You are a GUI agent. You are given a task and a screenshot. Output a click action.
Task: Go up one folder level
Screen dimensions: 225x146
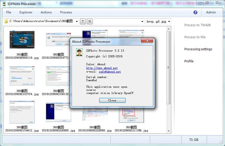(x=83, y=21)
